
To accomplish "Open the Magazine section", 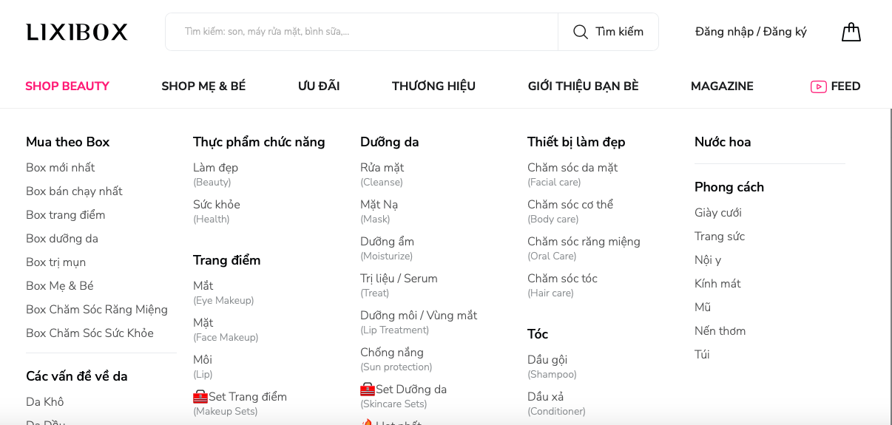I will [722, 86].
